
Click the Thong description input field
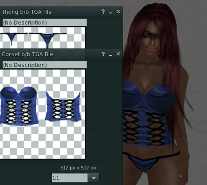45,22
